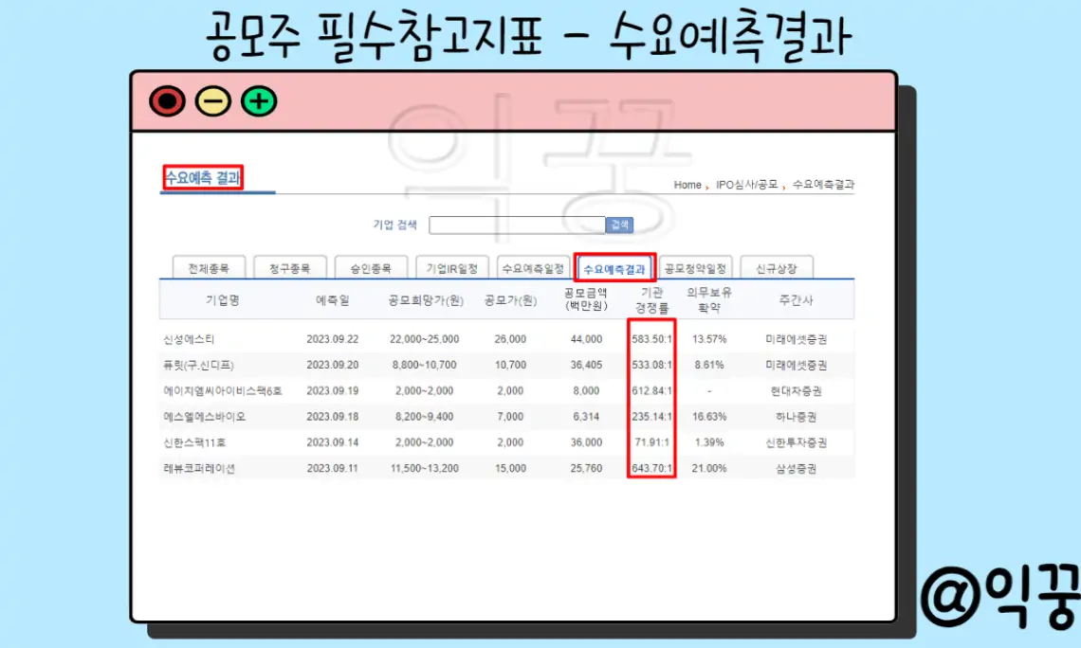Click the blue 검색 search button
This screenshot has width=1081, height=648.
click(x=618, y=225)
